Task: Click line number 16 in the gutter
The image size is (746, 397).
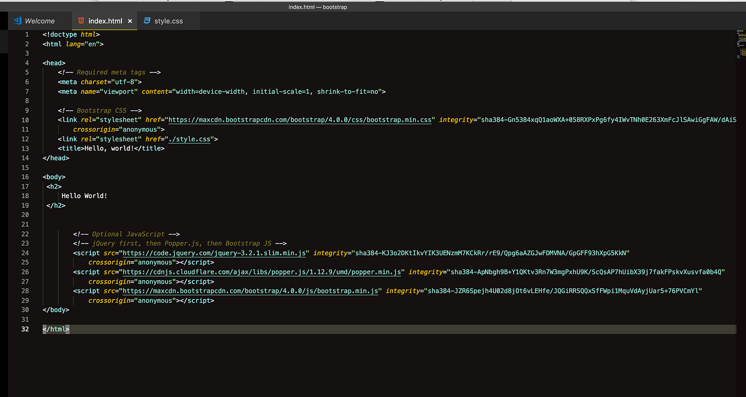Action: coord(25,177)
